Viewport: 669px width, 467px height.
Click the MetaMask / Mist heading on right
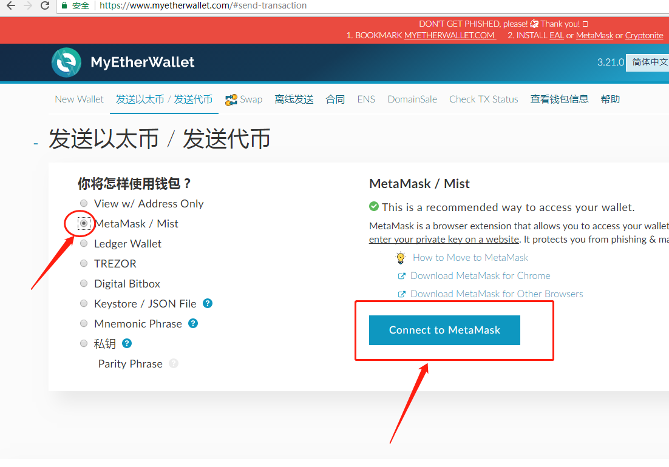[x=419, y=184]
